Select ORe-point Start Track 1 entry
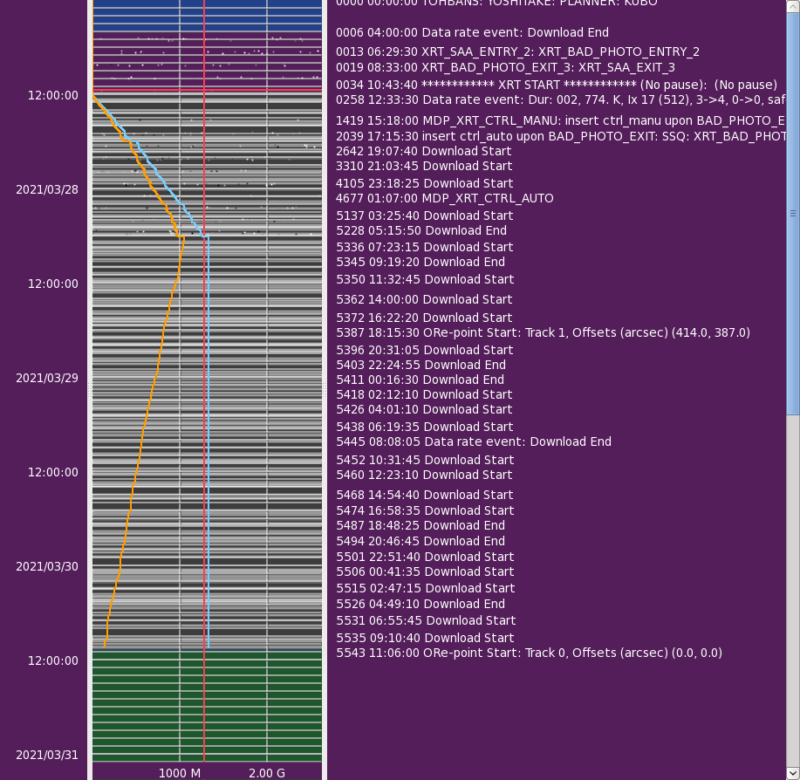The image size is (800, 780). 543,332
